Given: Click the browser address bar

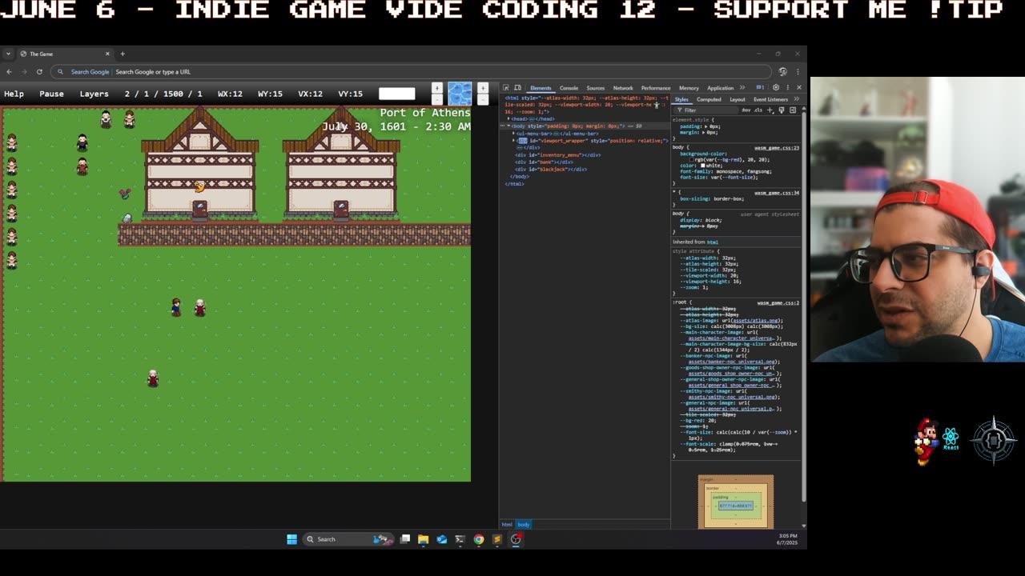Looking at the screenshot, I should point(412,71).
